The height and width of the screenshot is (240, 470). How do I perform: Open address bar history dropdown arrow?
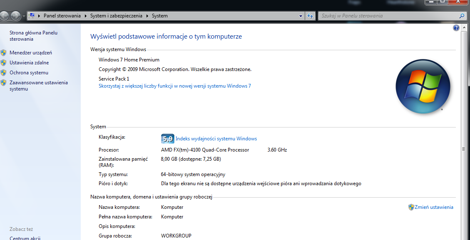pos(301,16)
